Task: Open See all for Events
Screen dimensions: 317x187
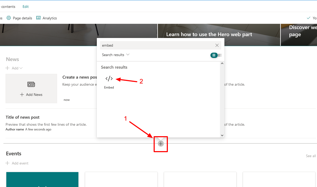Action: [x=310, y=156]
